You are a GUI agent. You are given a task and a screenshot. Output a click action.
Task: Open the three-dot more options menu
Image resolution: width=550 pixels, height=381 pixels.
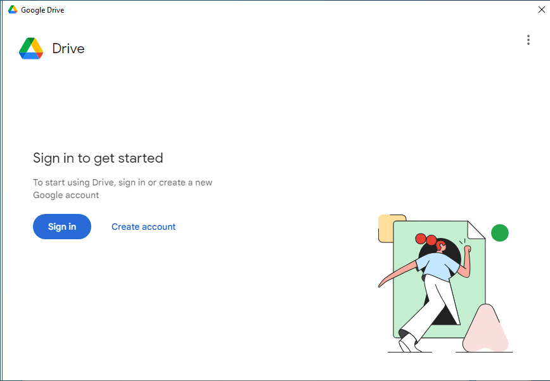pos(528,40)
